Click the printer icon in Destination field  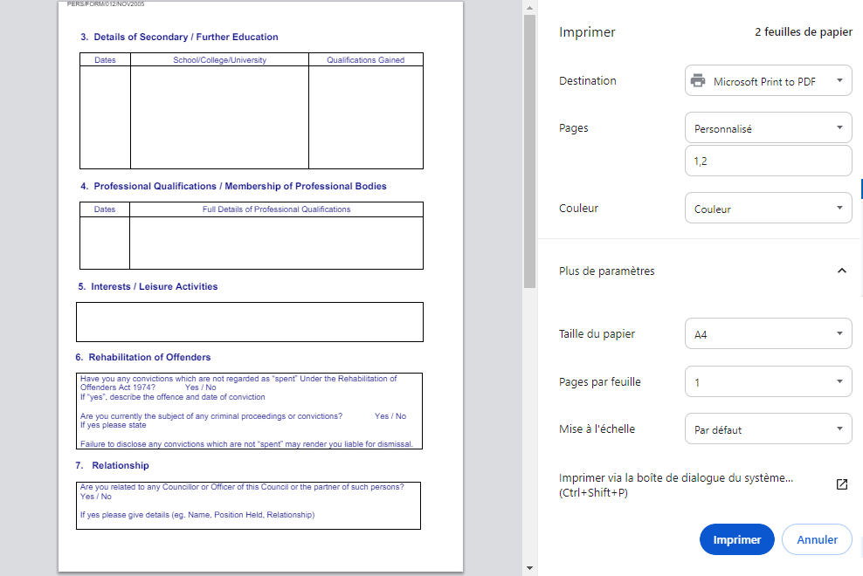(x=698, y=80)
